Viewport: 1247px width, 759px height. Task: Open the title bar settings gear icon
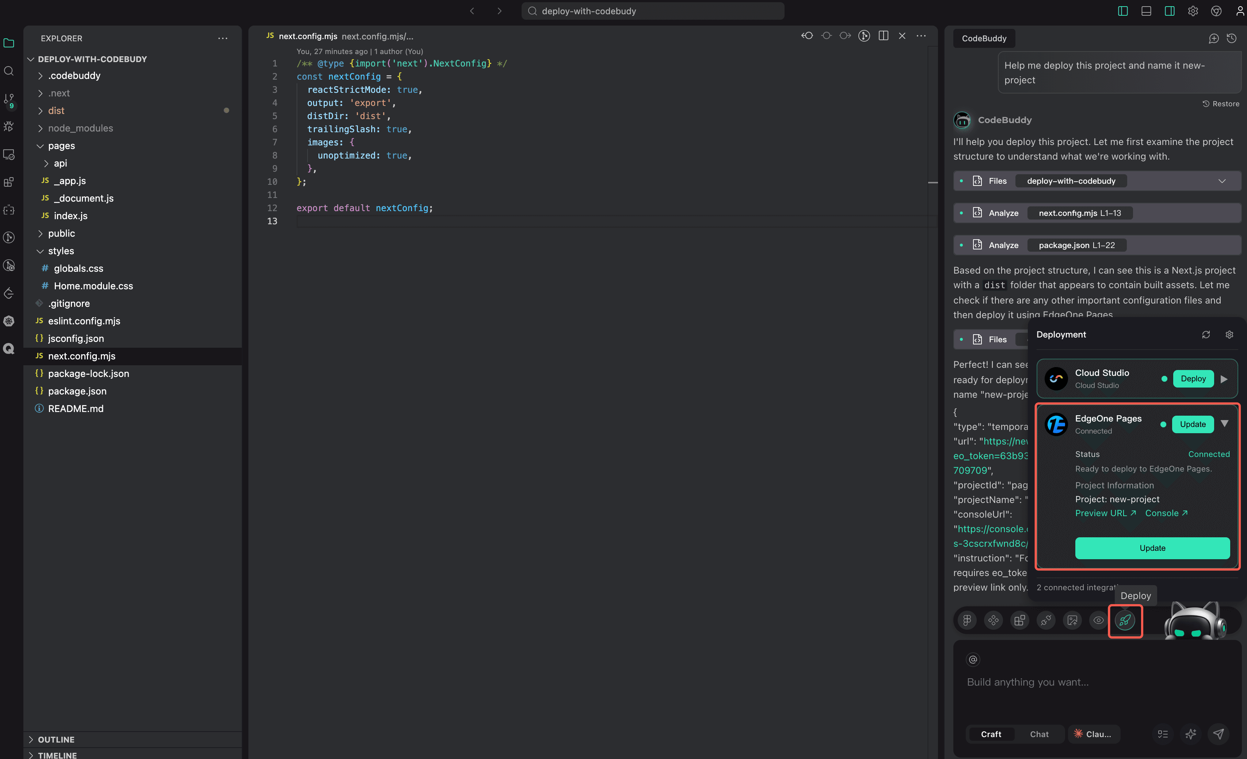pyautogui.click(x=1193, y=11)
